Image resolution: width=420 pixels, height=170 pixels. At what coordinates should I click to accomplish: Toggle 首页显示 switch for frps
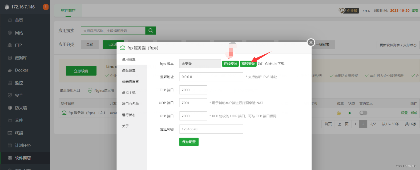click(363, 113)
